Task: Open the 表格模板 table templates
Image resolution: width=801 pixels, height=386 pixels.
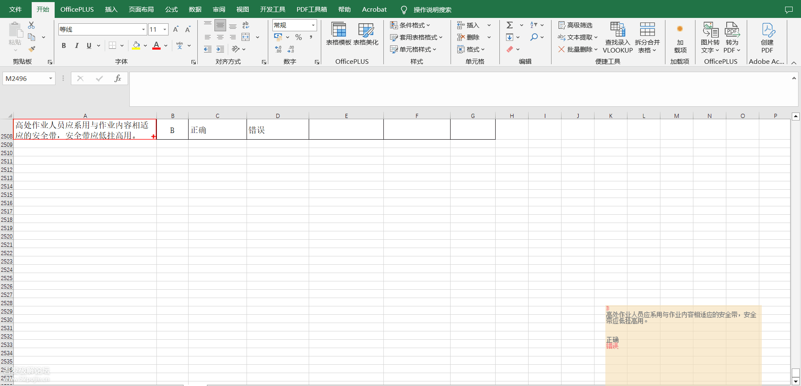Action: coord(339,34)
